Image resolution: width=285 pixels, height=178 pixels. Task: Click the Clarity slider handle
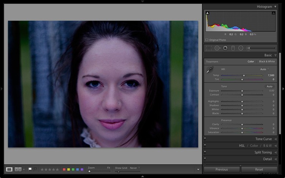(242, 124)
